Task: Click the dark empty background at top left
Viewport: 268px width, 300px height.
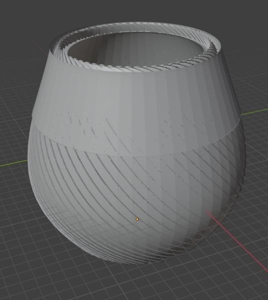Action: (23, 19)
